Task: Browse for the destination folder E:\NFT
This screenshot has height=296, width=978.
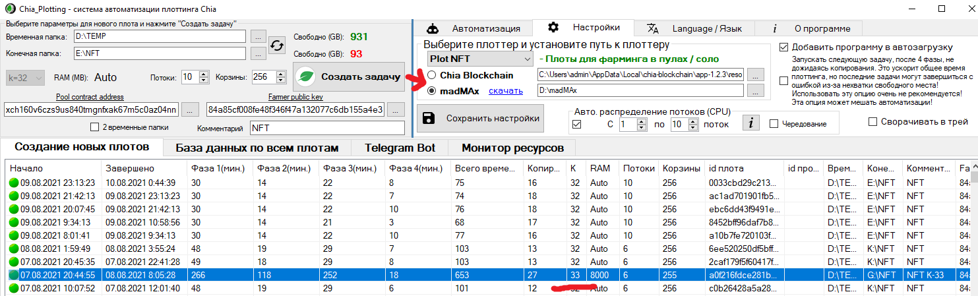Action: (259, 53)
